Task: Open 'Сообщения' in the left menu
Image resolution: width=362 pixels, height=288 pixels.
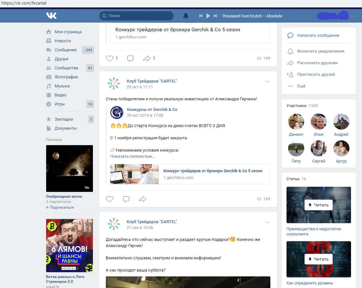Action: coord(65,50)
